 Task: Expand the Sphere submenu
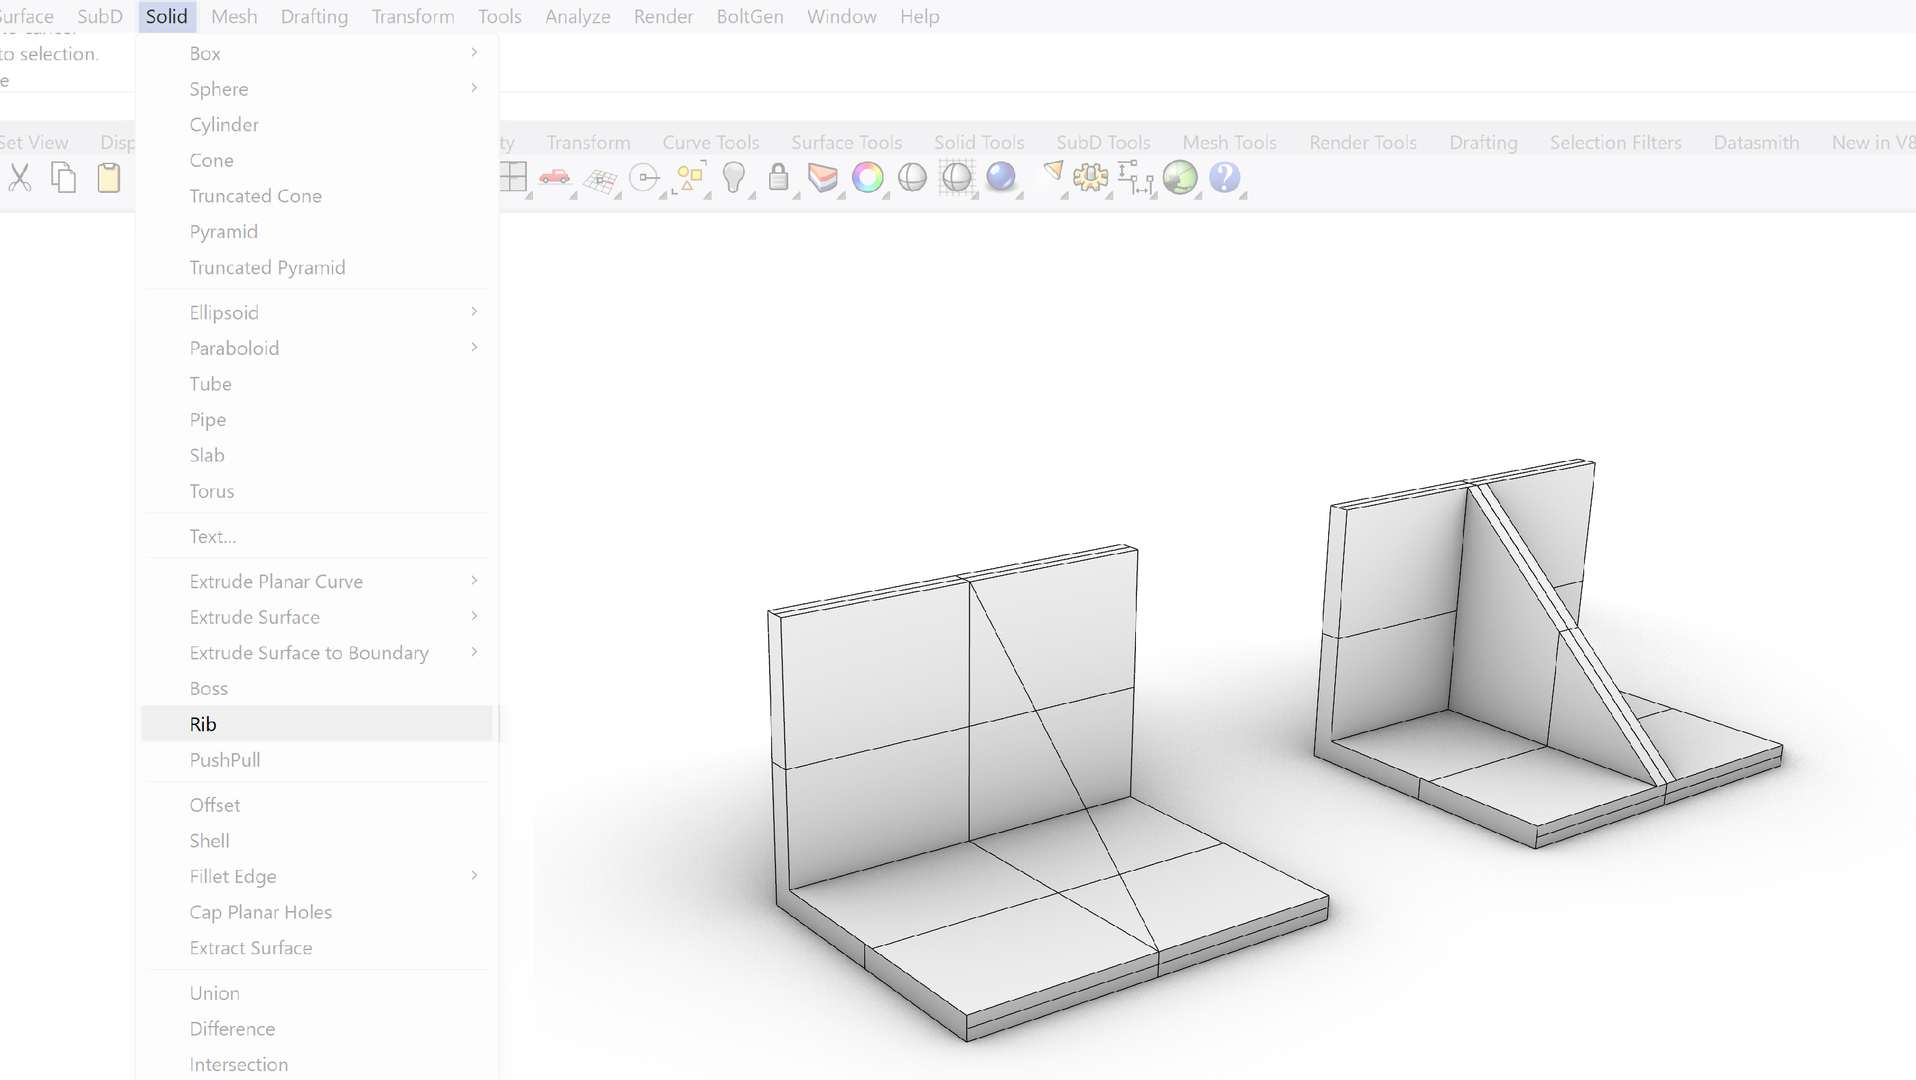point(474,88)
